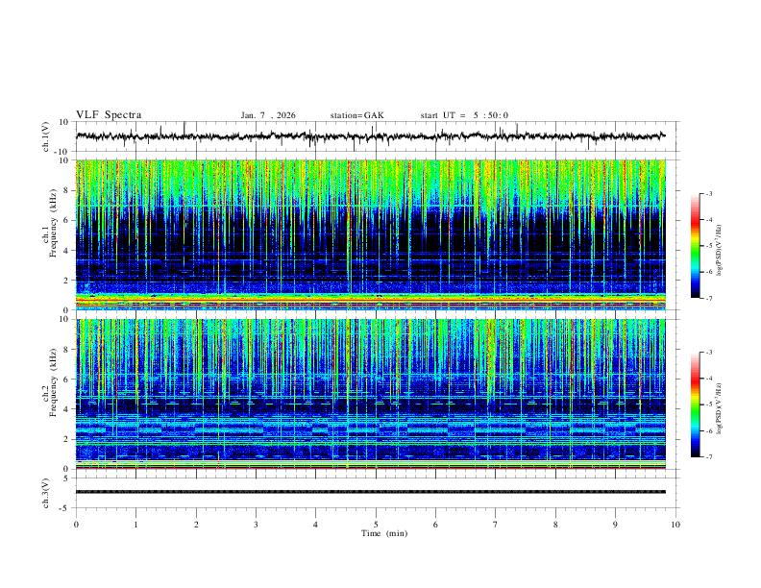Click the "-5" tick on ch.3(V) axis
The height and width of the screenshot is (588, 761).
click(64, 508)
